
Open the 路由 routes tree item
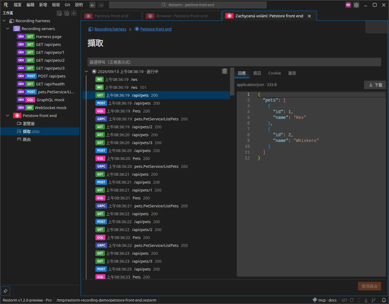[40, 140]
